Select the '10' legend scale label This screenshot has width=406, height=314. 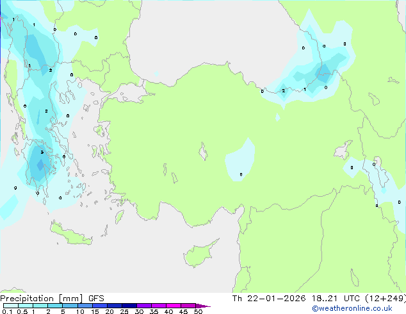(80, 311)
